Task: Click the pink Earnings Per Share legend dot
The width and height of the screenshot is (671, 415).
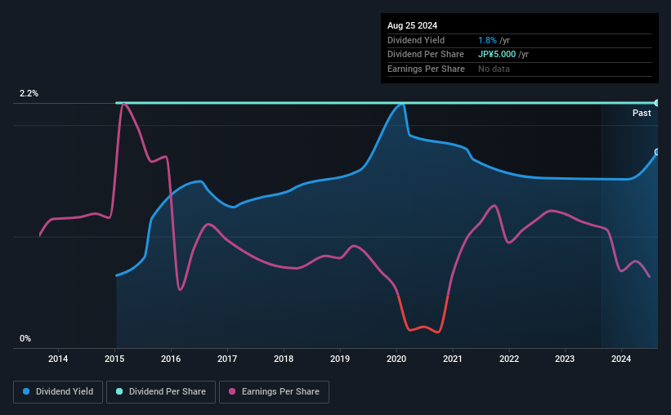Action: tap(232, 392)
